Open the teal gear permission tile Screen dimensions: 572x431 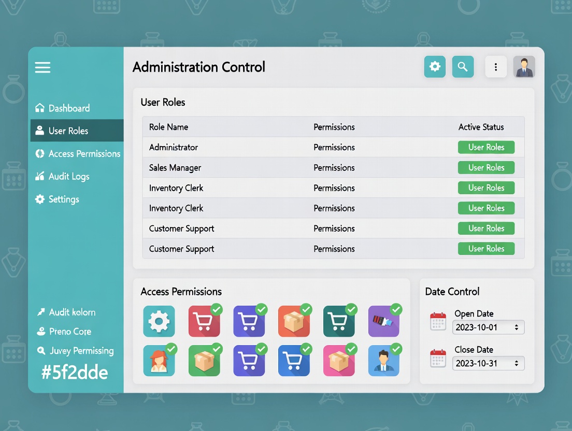coord(159,322)
